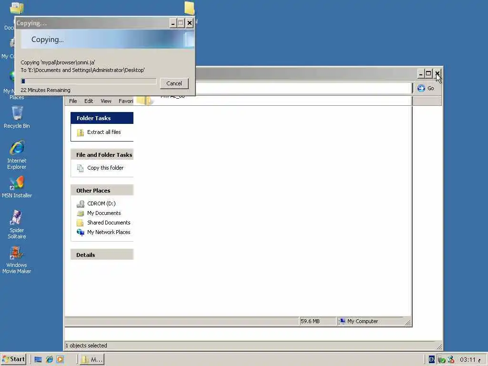Collapse the Folder Tasks panel
The height and width of the screenshot is (366, 488).
102,118
